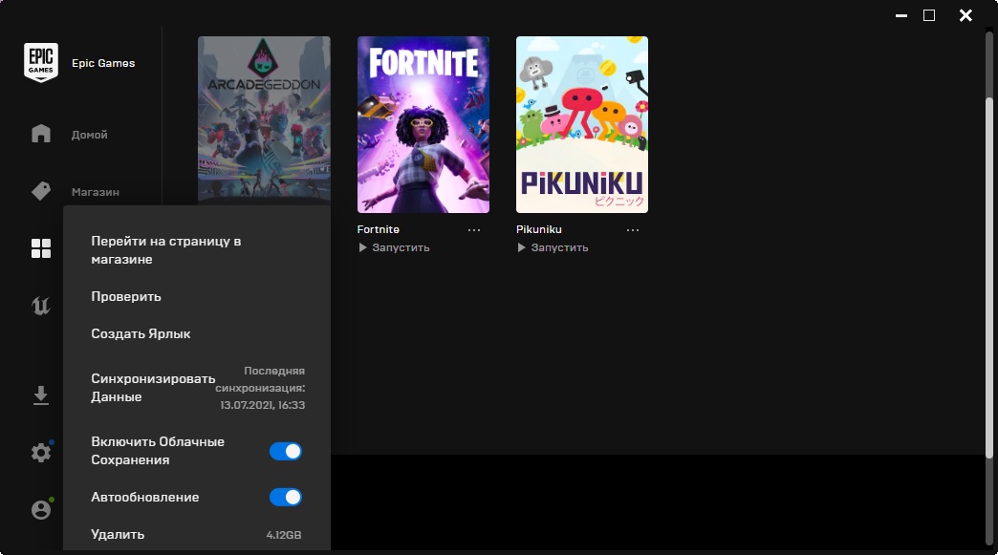Click the Домой sidebar label
The image size is (998, 555).
(89, 135)
